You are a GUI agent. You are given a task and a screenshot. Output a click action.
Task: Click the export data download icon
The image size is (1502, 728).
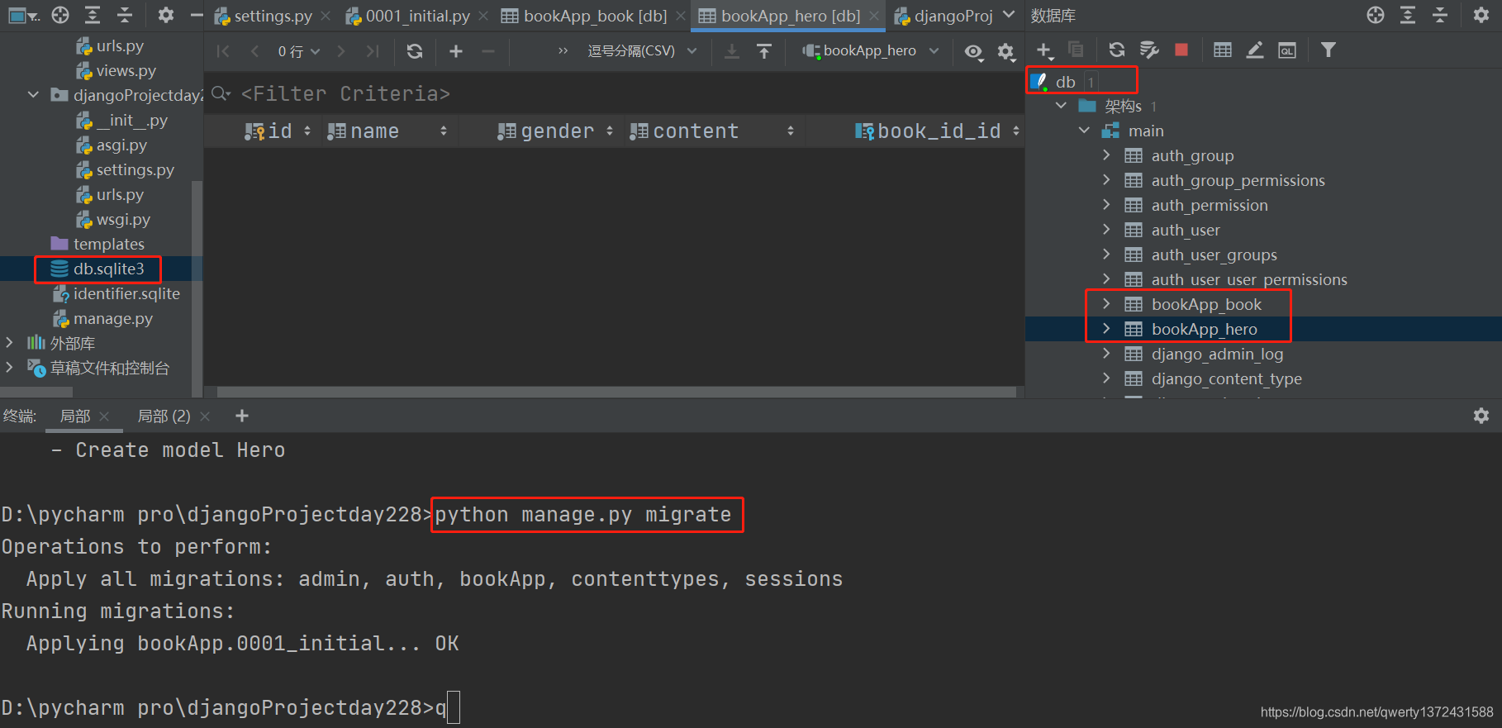[x=732, y=51]
